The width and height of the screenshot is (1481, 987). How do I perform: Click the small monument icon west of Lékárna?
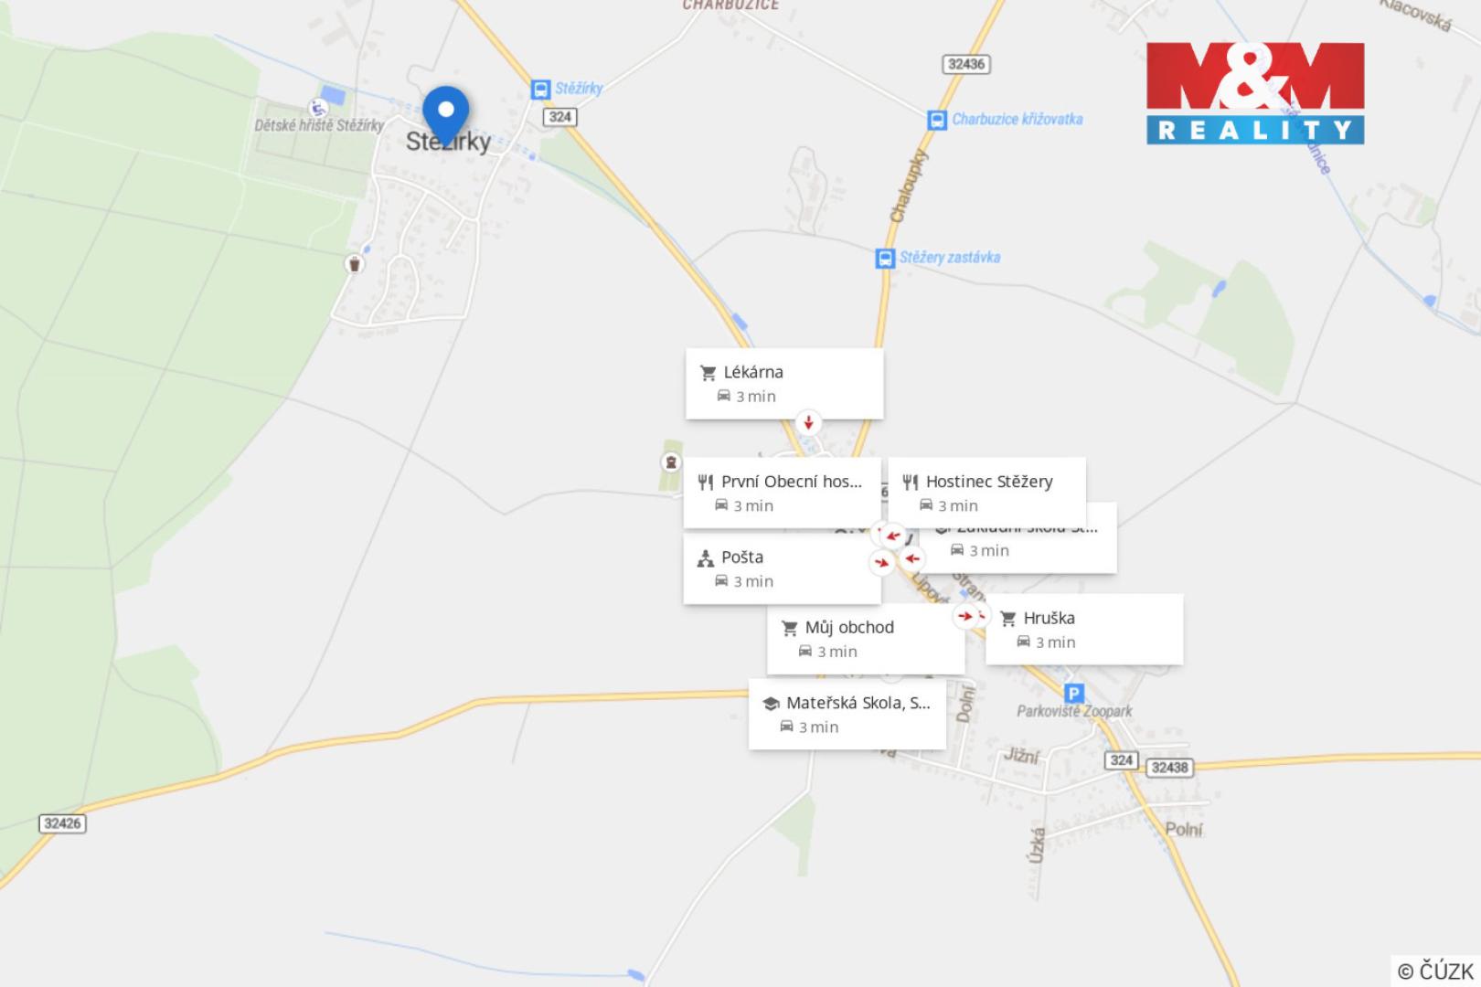click(x=672, y=462)
